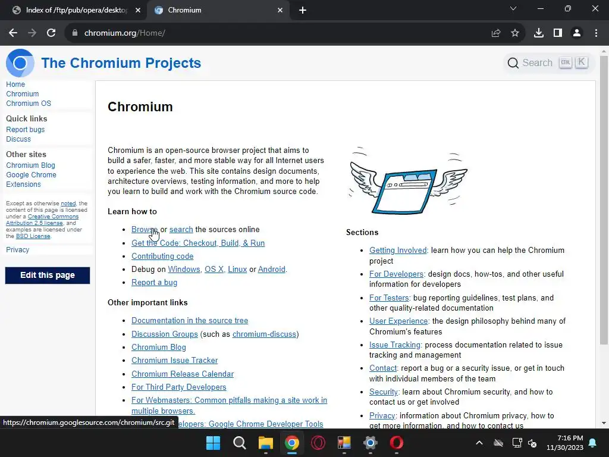
Task: Click the browser forward arrow
Action: [32, 33]
